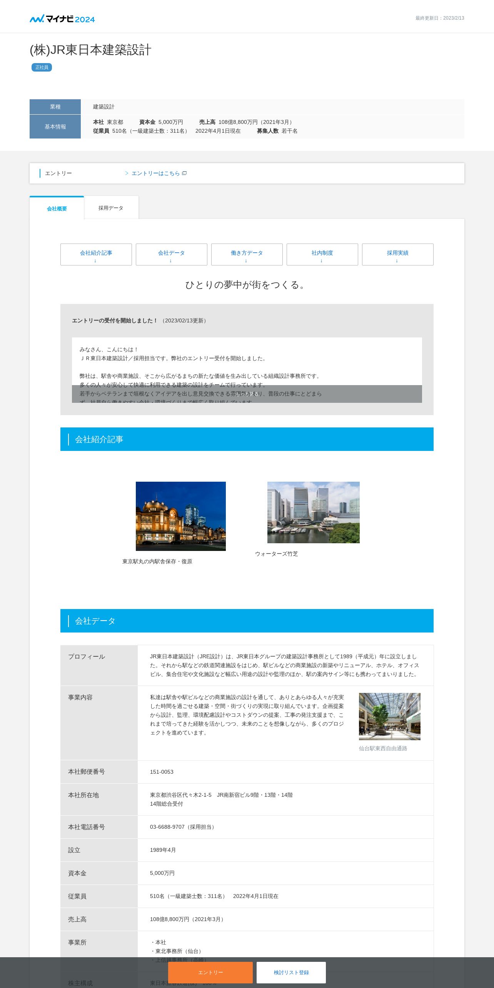This screenshot has height=988, width=494.
Task: Click the 東京駅丸の内駅舎保存・復原 caption
Action: (157, 561)
